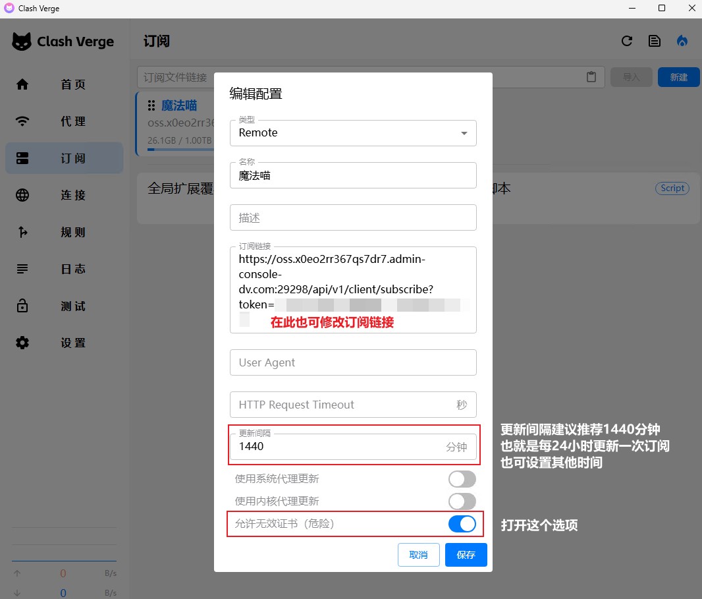Click 取消 to cancel editing
The height and width of the screenshot is (599, 702).
pos(419,555)
